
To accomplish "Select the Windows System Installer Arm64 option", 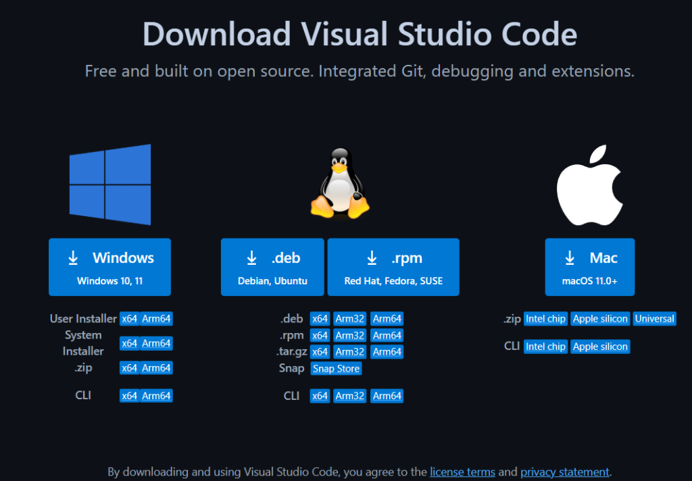I will 156,343.
